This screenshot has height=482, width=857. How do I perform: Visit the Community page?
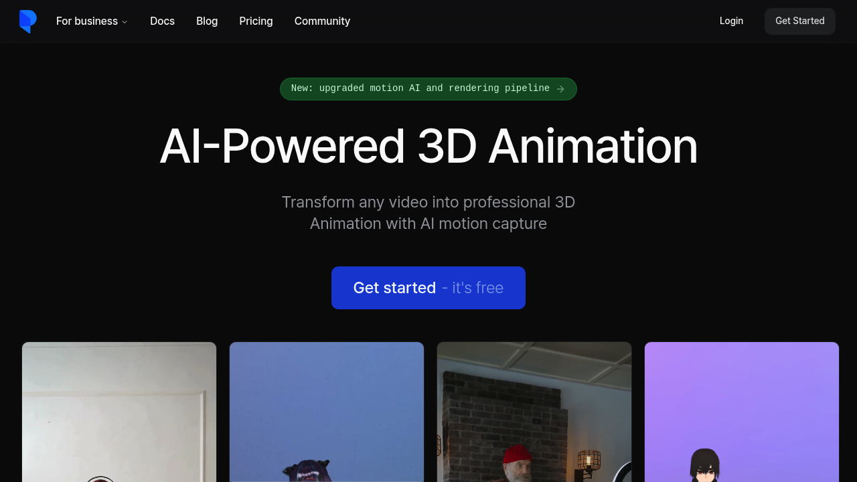click(322, 21)
